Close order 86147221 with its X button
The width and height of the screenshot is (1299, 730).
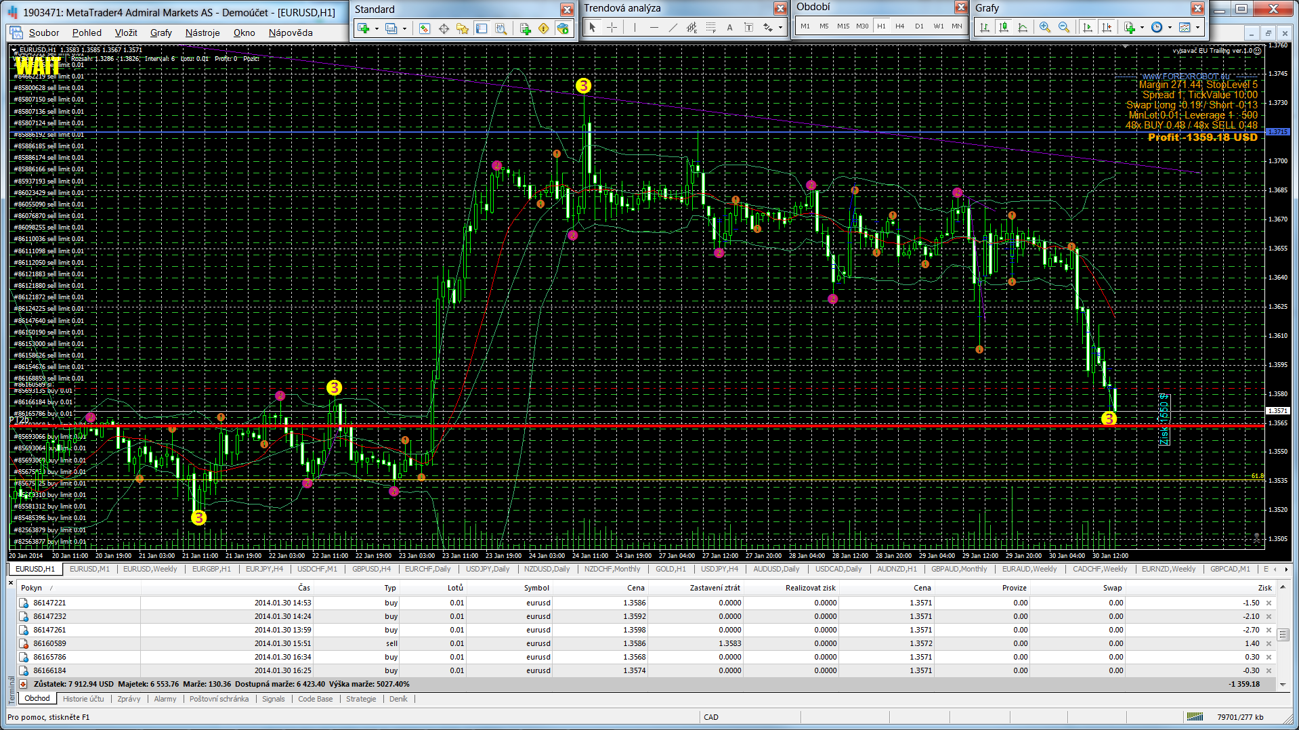1269,603
